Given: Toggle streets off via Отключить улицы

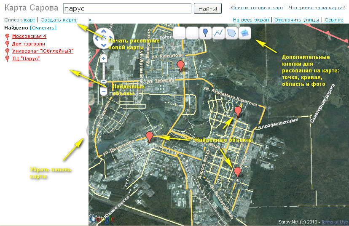Looking at the screenshot, I should tap(298, 20).
